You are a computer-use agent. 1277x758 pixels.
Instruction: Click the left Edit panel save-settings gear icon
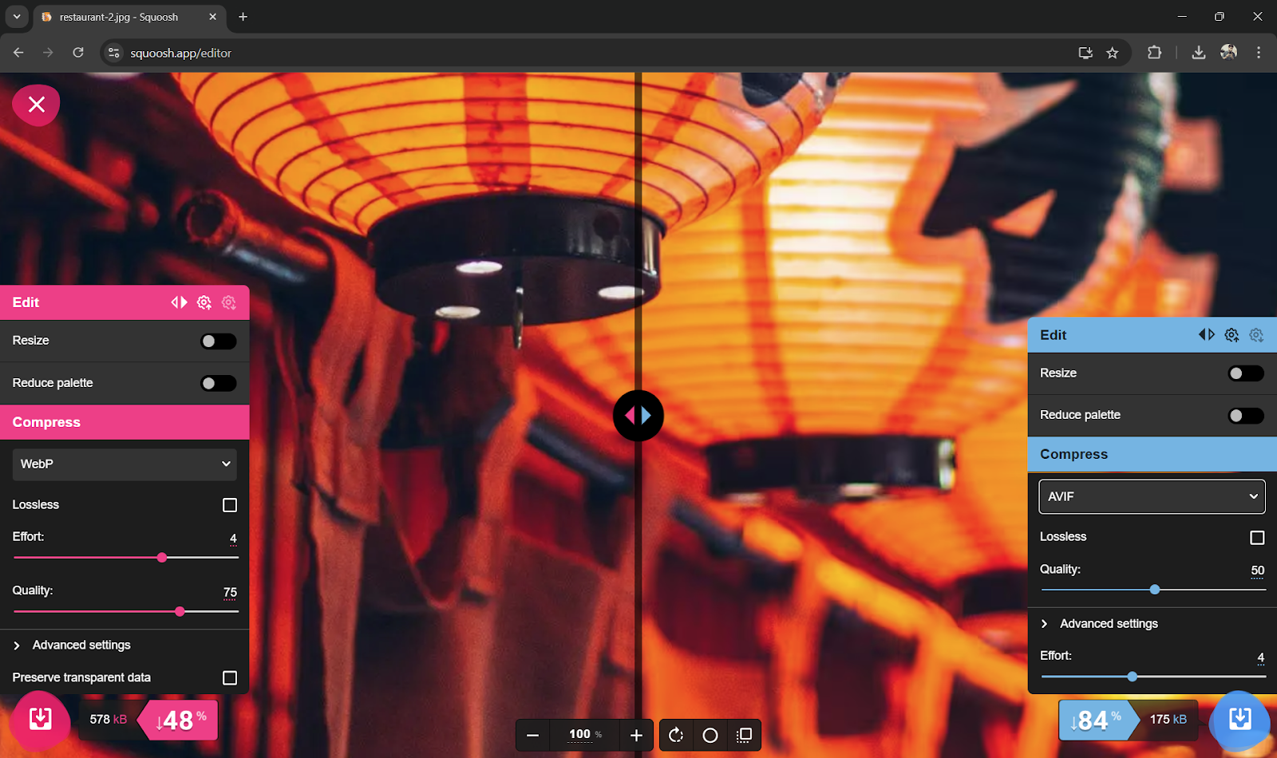(204, 302)
